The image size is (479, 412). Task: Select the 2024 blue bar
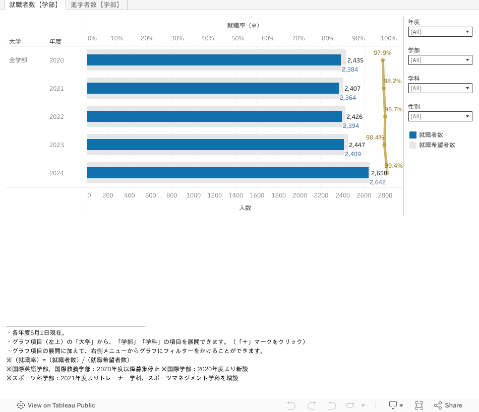(x=227, y=173)
